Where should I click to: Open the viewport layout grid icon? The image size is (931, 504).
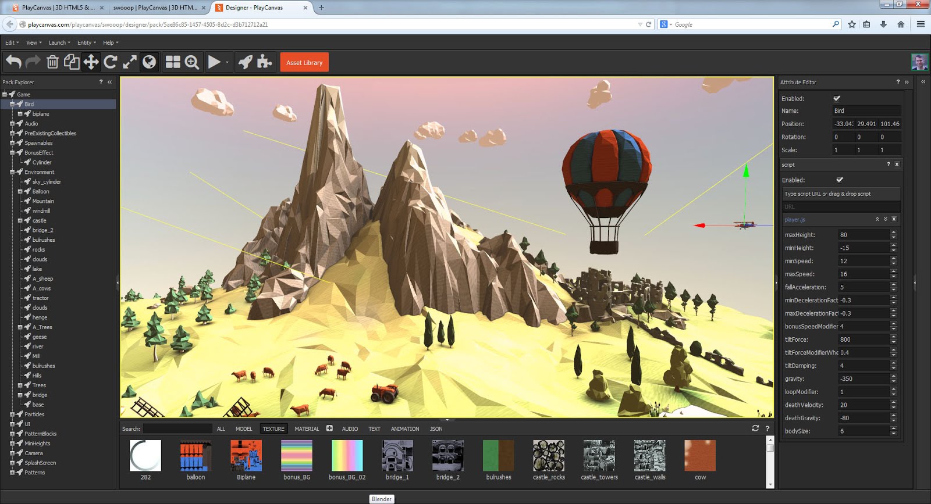(x=173, y=62)
